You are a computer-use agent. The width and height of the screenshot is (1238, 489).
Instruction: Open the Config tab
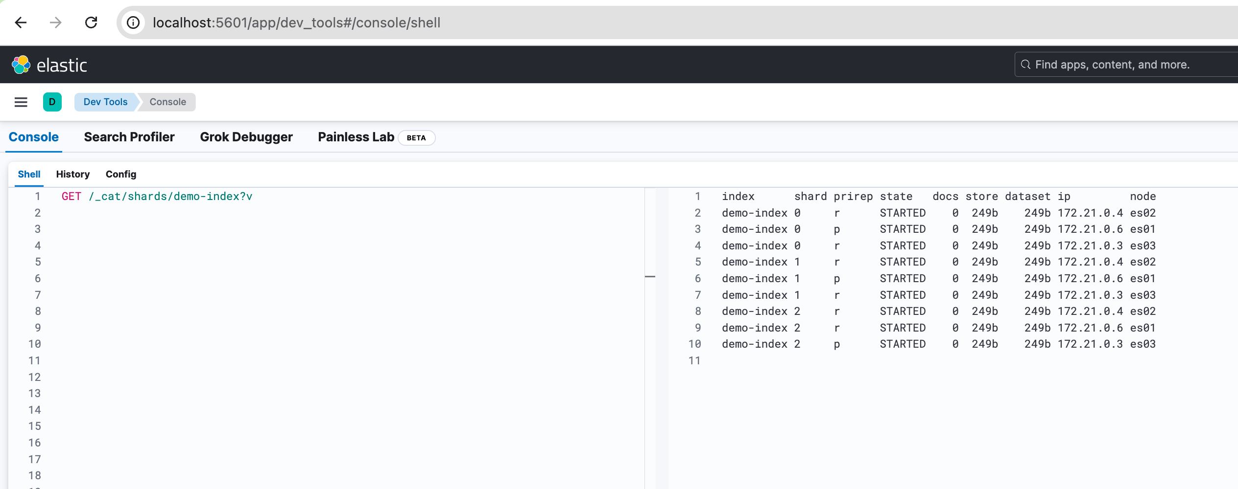tap(120, 174)
